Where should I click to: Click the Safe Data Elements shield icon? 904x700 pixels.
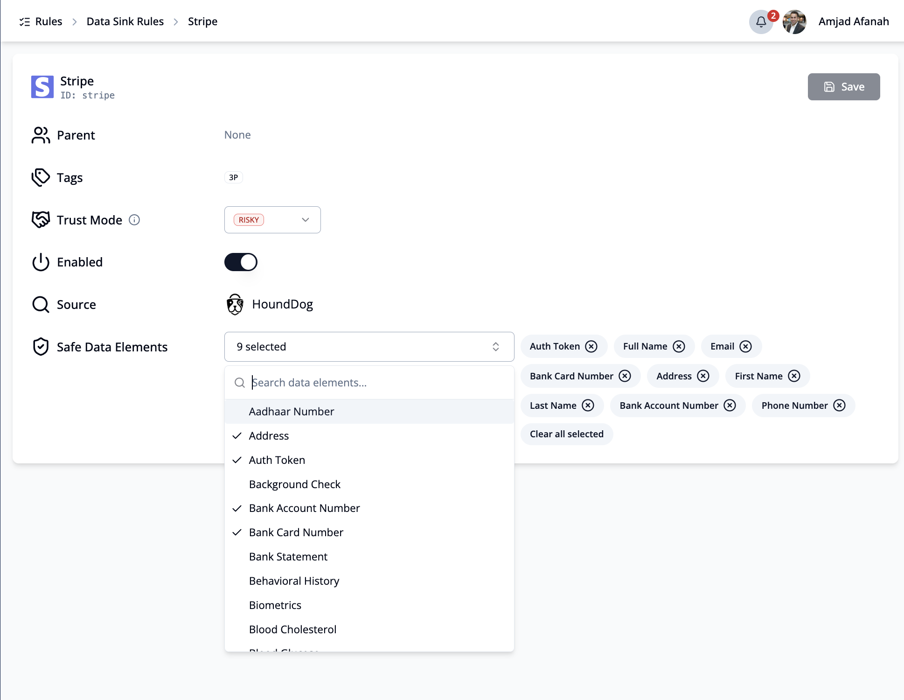coord(41,347)
